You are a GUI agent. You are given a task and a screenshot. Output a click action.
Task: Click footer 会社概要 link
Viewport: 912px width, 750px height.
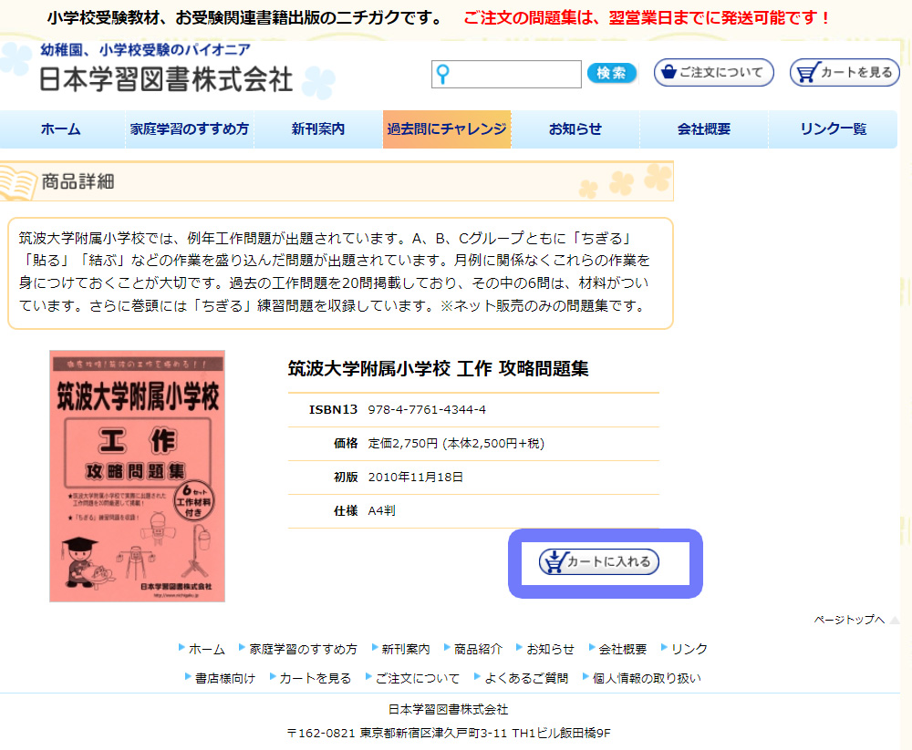(x=622, y=650)
